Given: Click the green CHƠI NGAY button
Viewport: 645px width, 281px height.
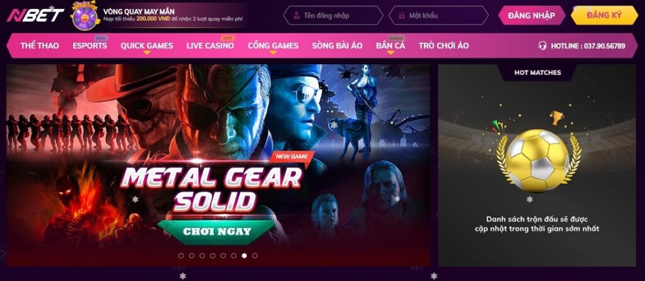Looking at the screenshot, I should coord(217,232).
